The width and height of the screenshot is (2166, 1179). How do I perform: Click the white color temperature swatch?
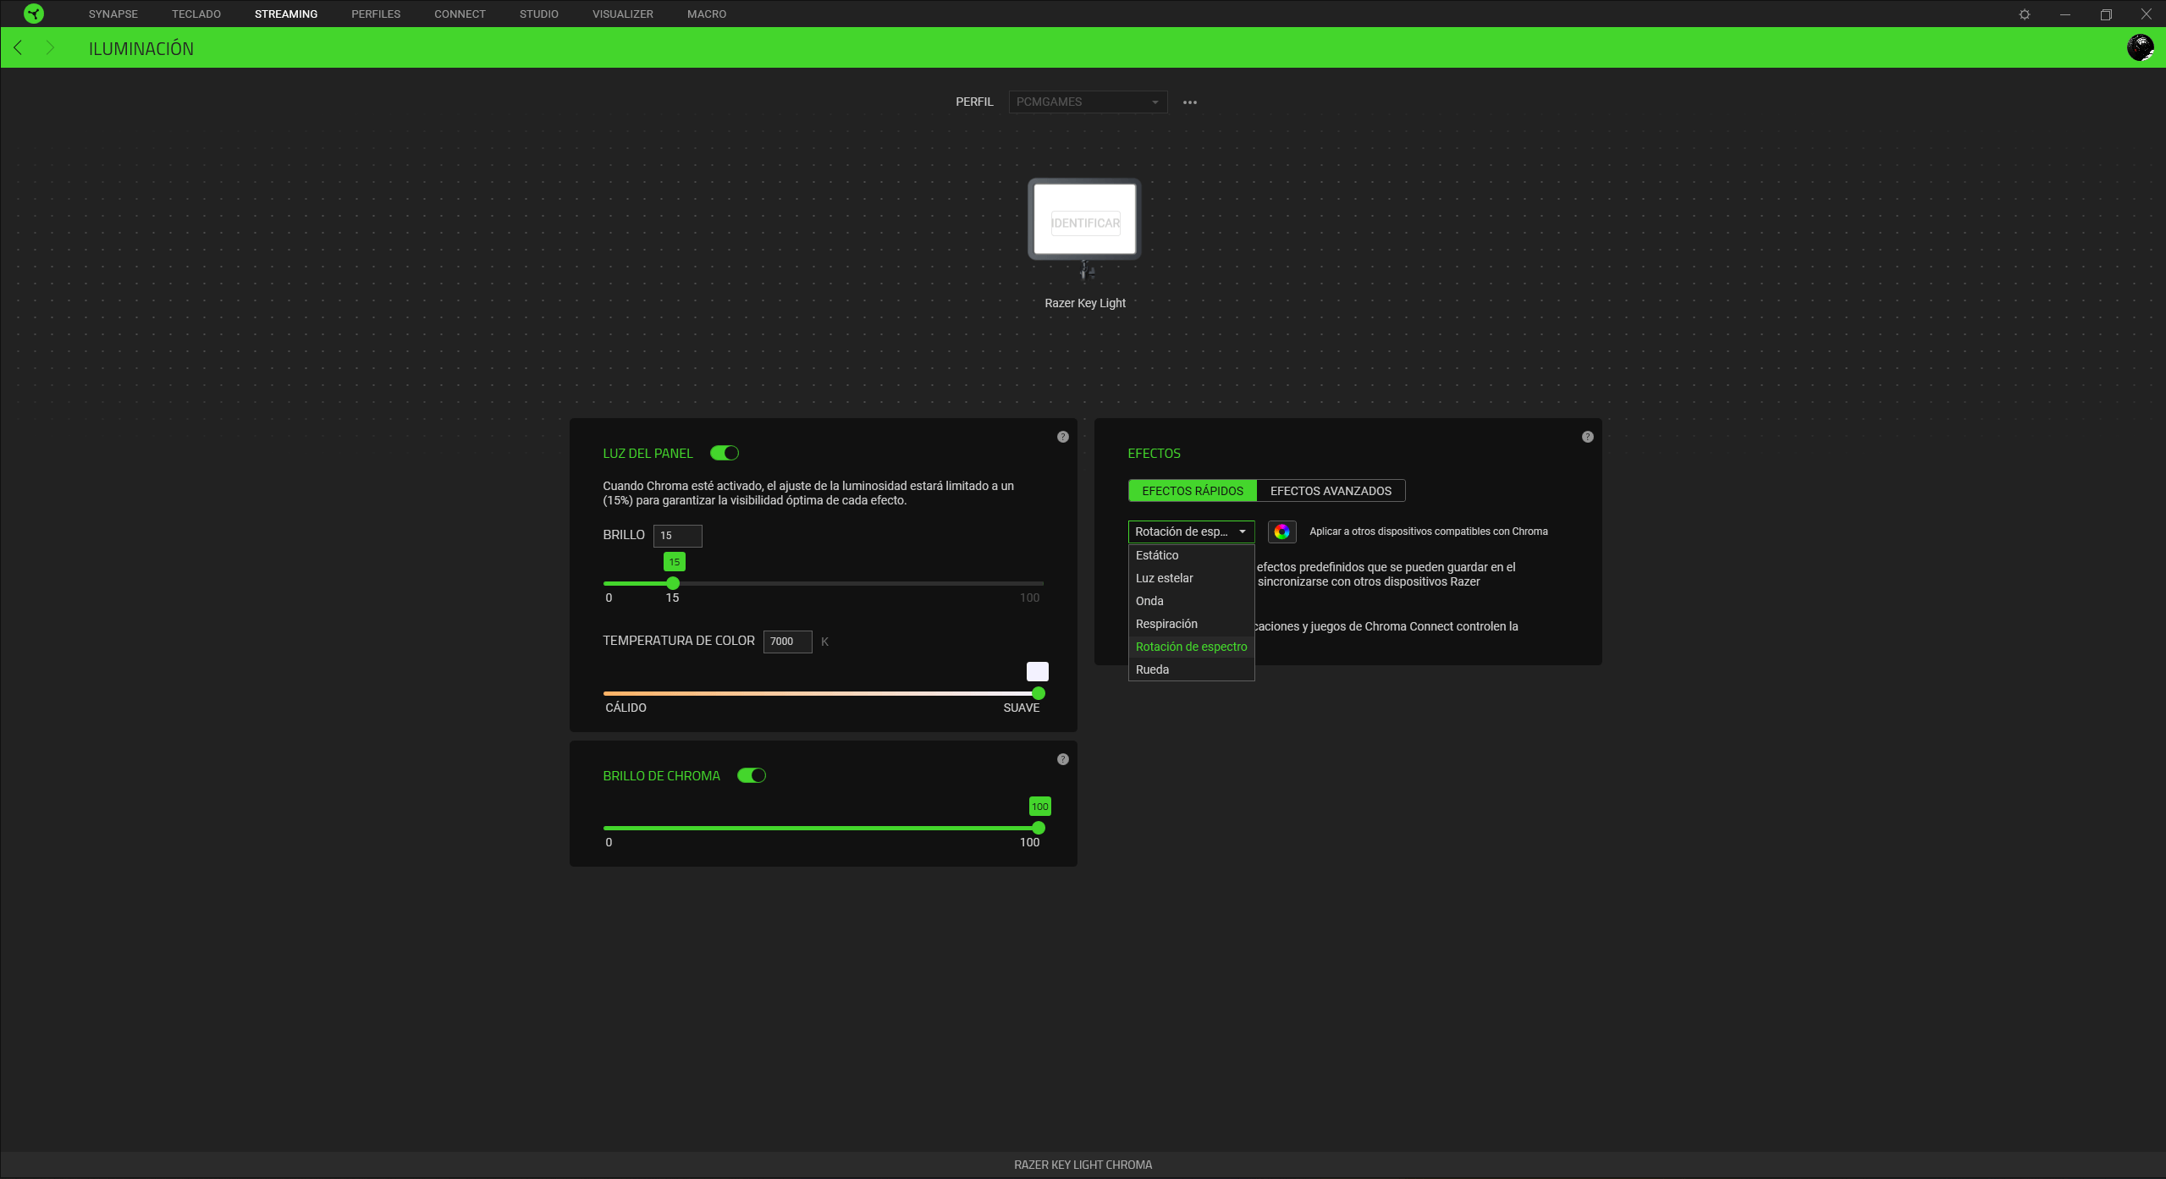pyautogui.click(x=1038, y=672)
